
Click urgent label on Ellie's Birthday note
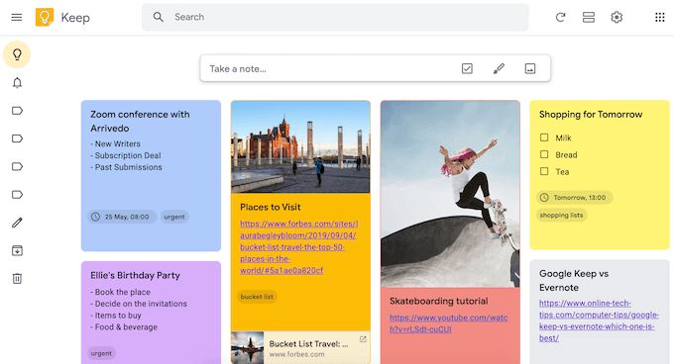(101, 353)
